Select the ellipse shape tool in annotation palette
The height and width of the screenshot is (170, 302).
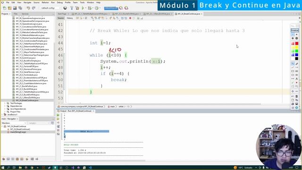[293, 75]
